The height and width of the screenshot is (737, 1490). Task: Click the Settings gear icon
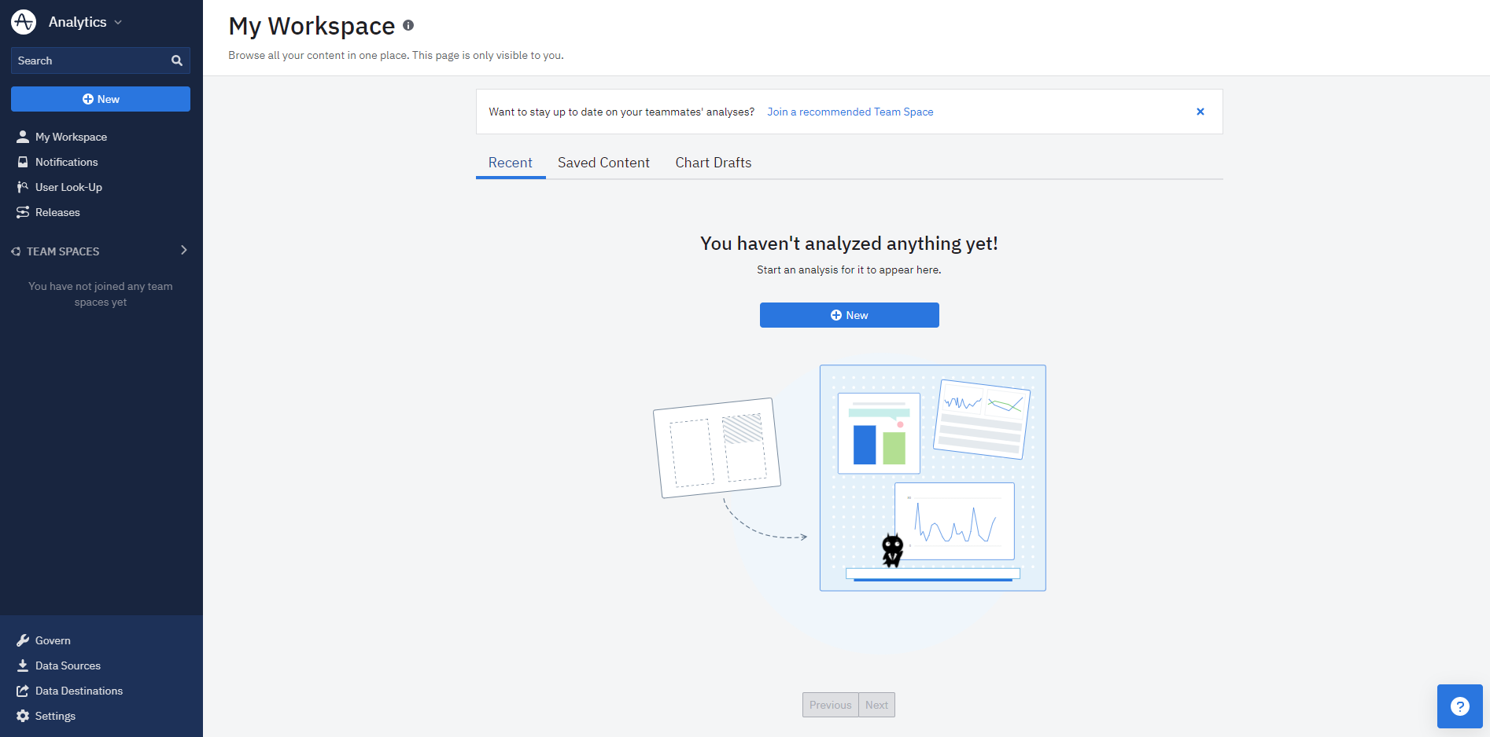tap(23, 716)
